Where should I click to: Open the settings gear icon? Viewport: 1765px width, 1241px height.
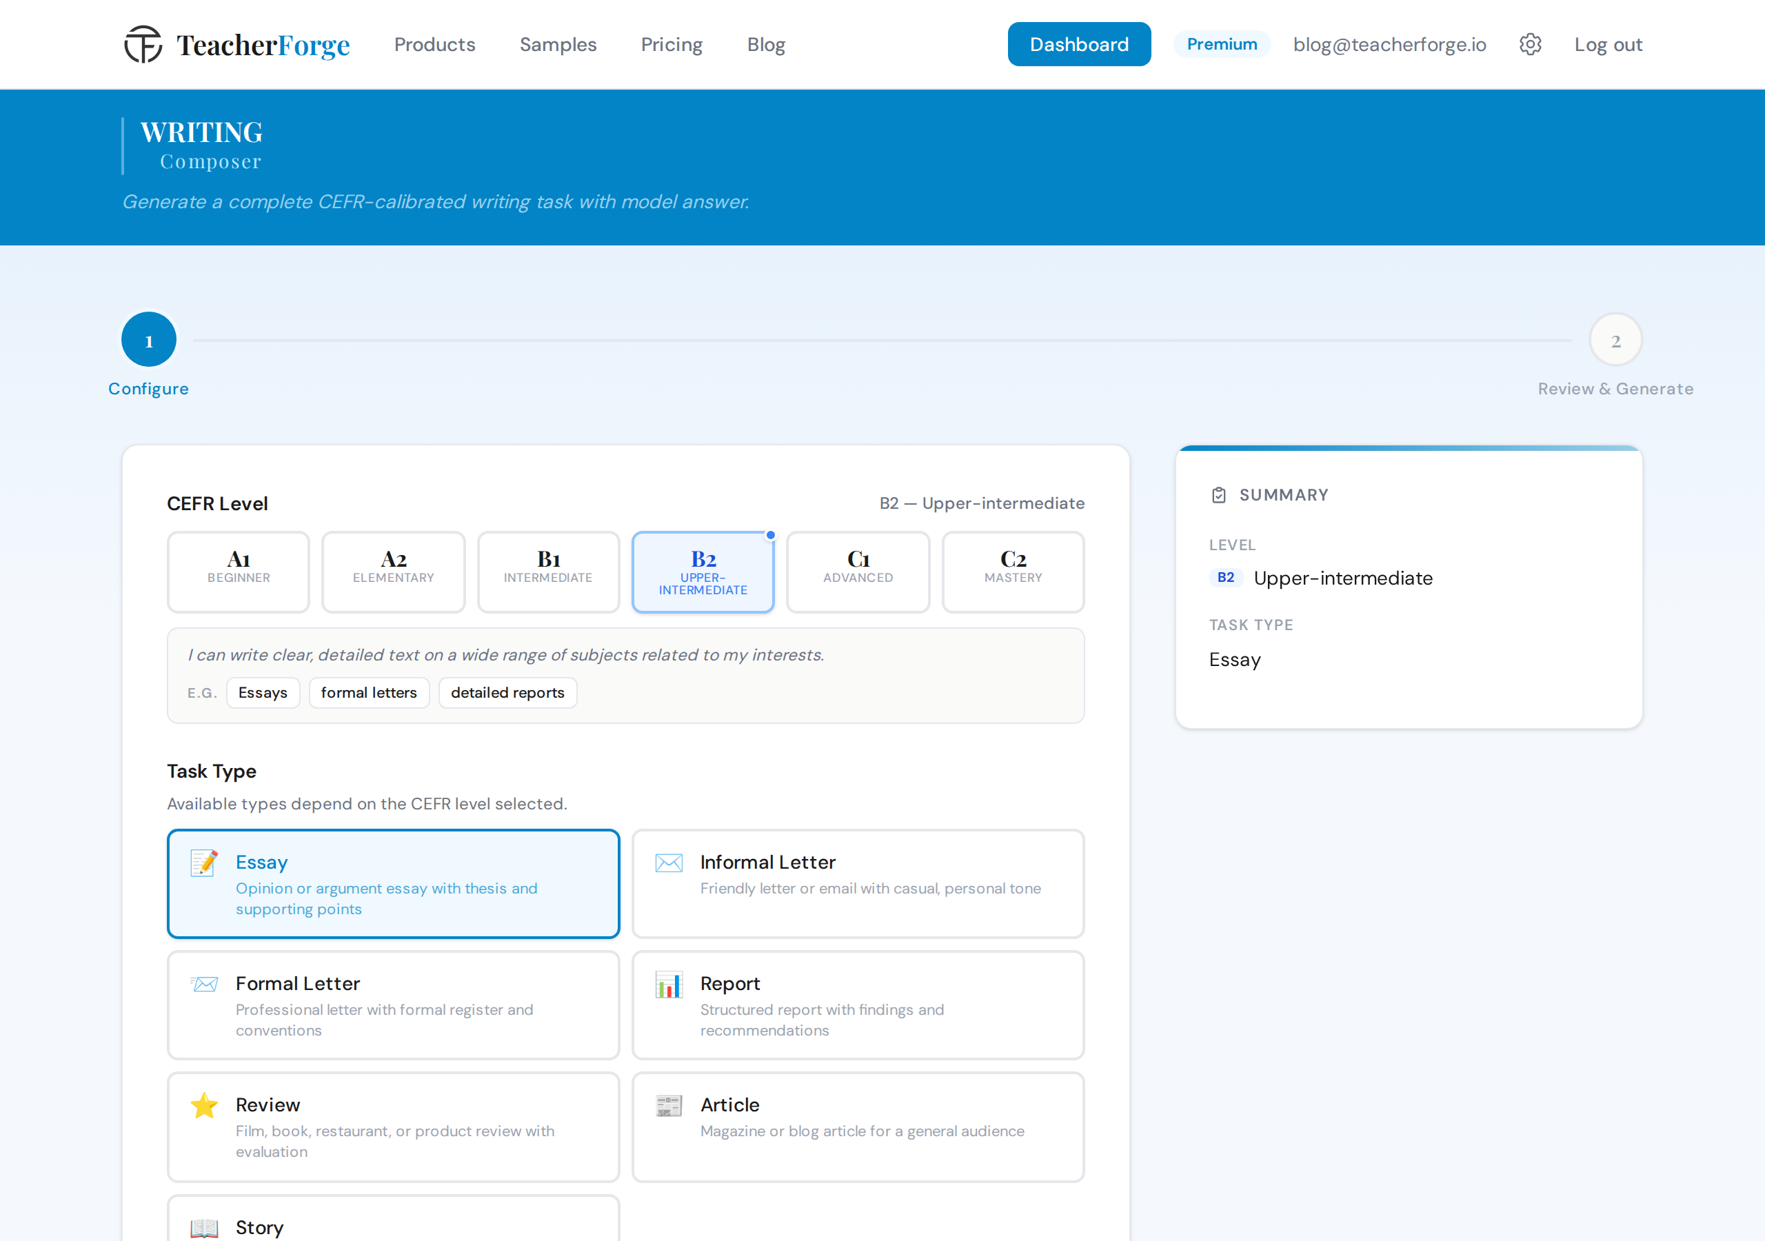[x=1530, y=45]
